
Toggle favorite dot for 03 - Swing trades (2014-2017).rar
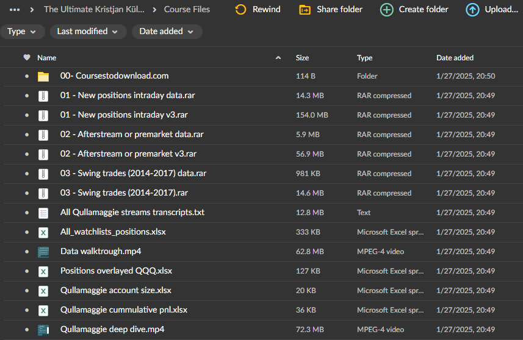tap(27, 193)
